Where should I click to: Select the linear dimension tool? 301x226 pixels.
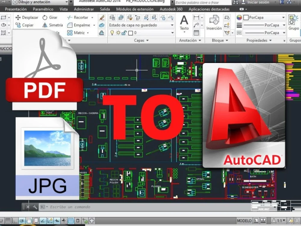click(x=196, y=17)
